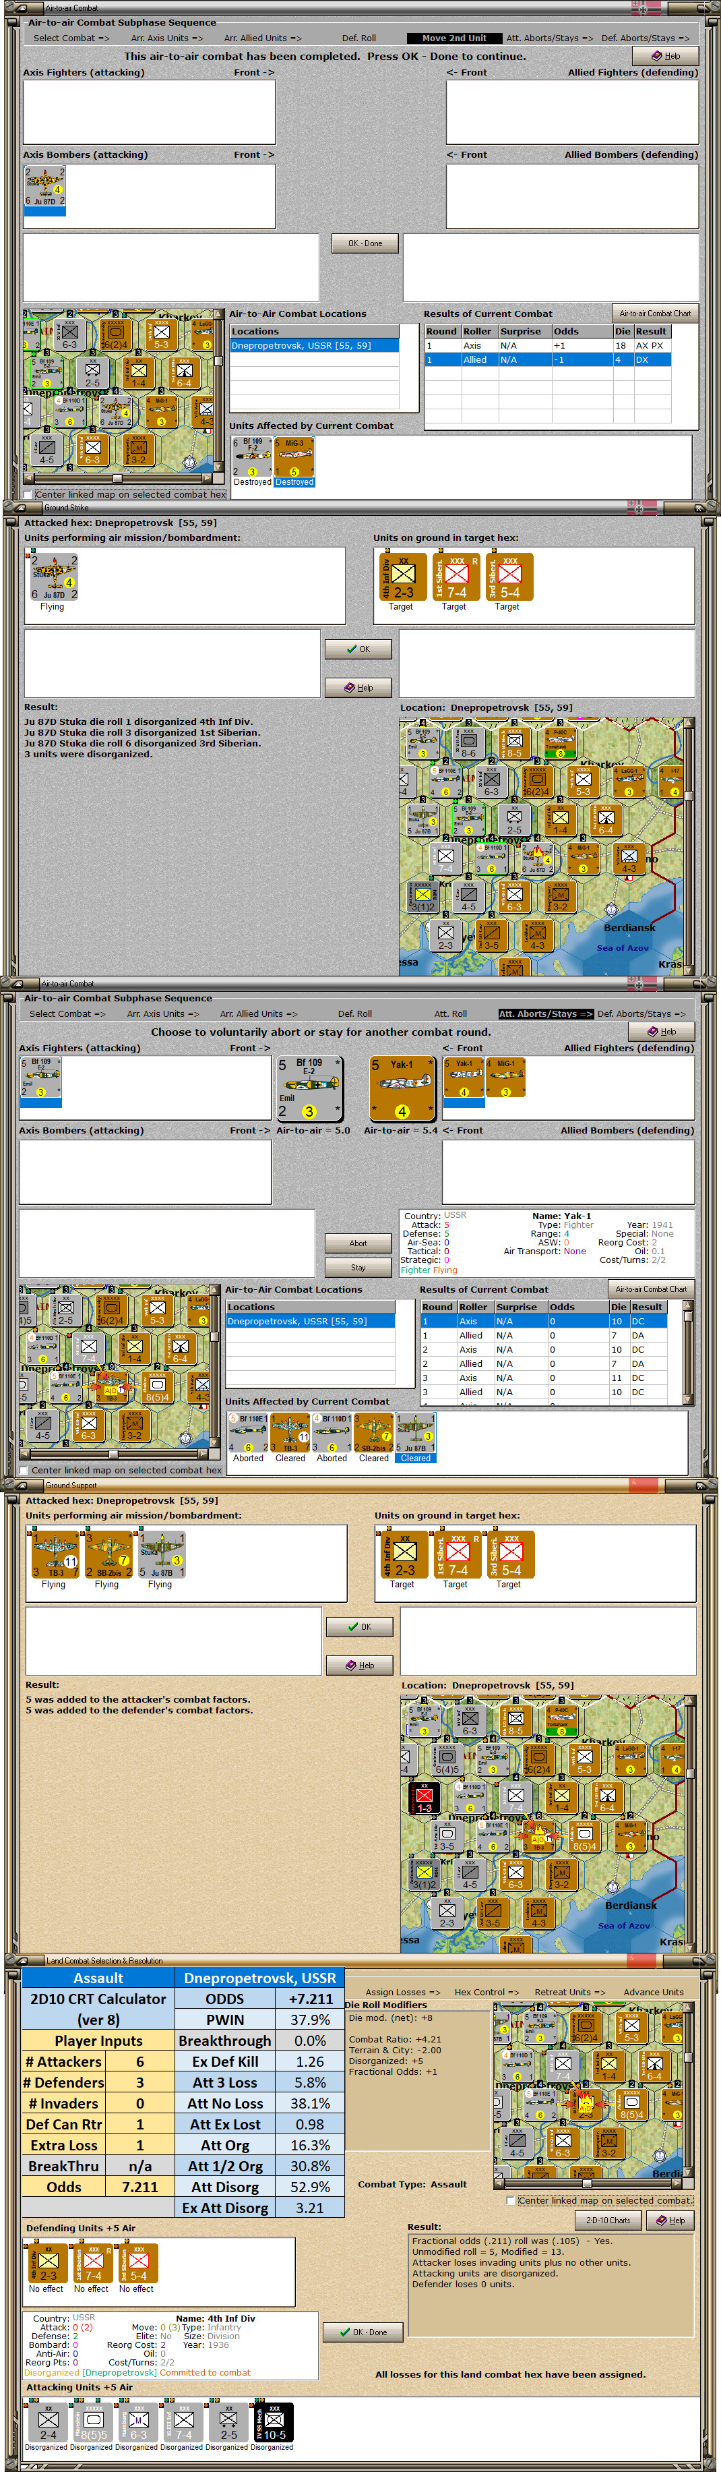The width and height of the screenshot is (721, 2472).
Task: Select Dnepropetrovsk location row in first Air-to-air window
Action: (x=315, y=345)
